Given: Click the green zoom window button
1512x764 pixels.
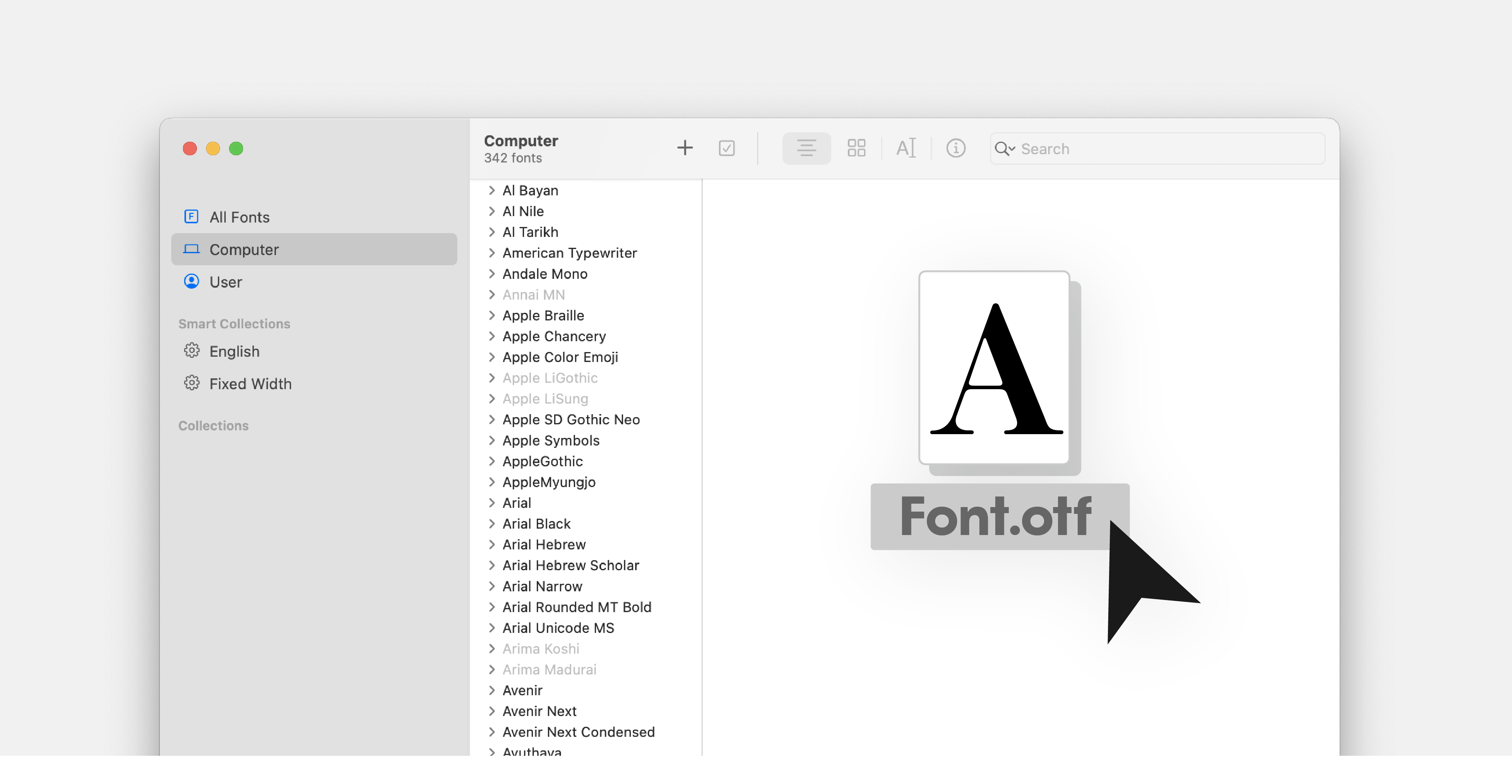Looking at the screenshot, I should [236, 149].
